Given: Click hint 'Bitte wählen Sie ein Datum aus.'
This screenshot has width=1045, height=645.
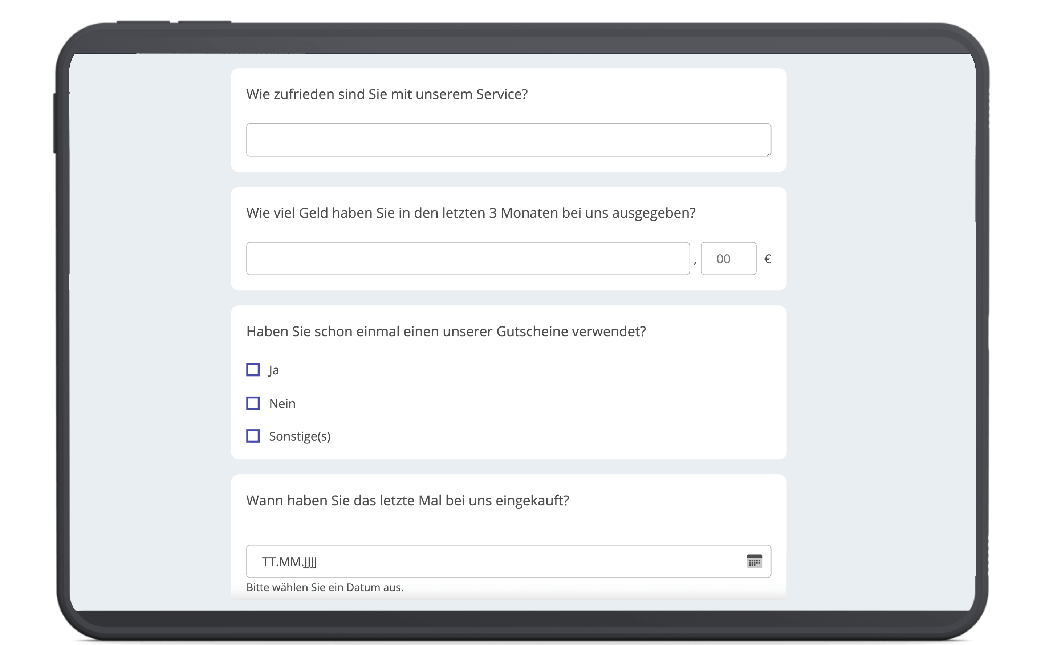Looking at the screenshot, I should point(325,587).
